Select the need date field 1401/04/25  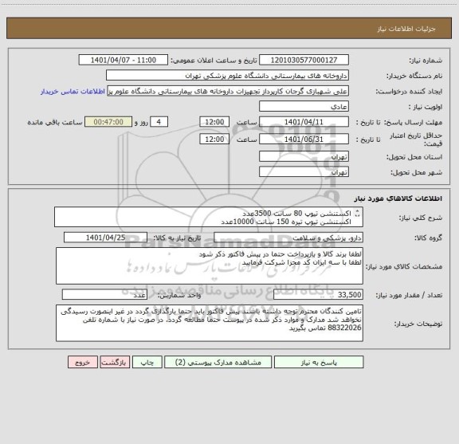point(105,238)
